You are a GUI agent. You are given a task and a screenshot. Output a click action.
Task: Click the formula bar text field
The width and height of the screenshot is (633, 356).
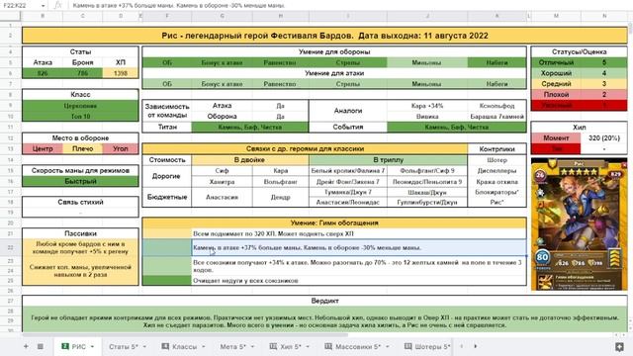click(349, 6)
